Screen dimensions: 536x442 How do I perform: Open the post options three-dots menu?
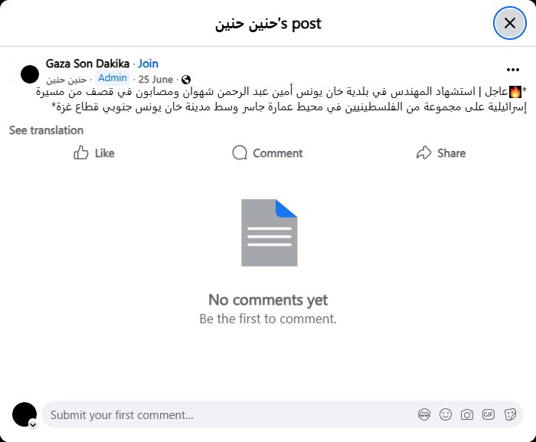point(513,69)
